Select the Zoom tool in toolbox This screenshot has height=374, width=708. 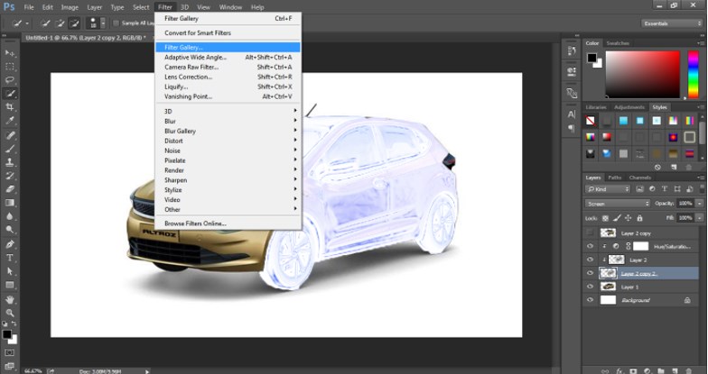click(10, 313)
